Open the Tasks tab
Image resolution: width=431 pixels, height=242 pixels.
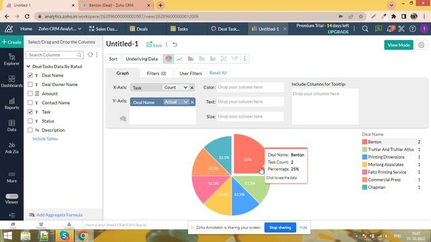pyautogui.click(x=179, y=29)
